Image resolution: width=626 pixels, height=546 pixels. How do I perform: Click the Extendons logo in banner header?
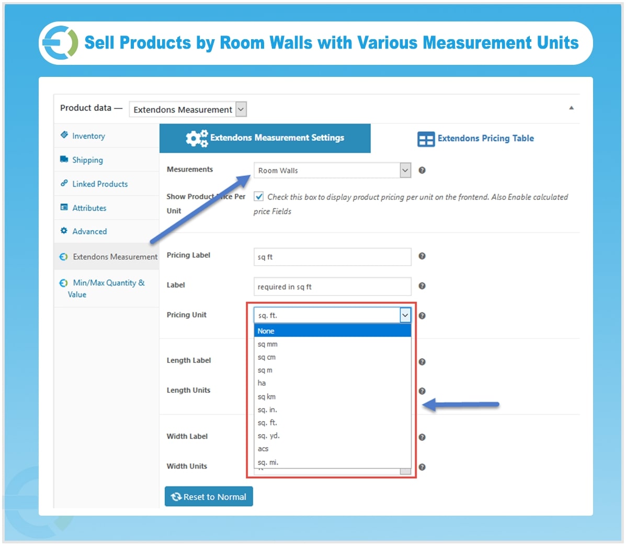pos(60,43)
